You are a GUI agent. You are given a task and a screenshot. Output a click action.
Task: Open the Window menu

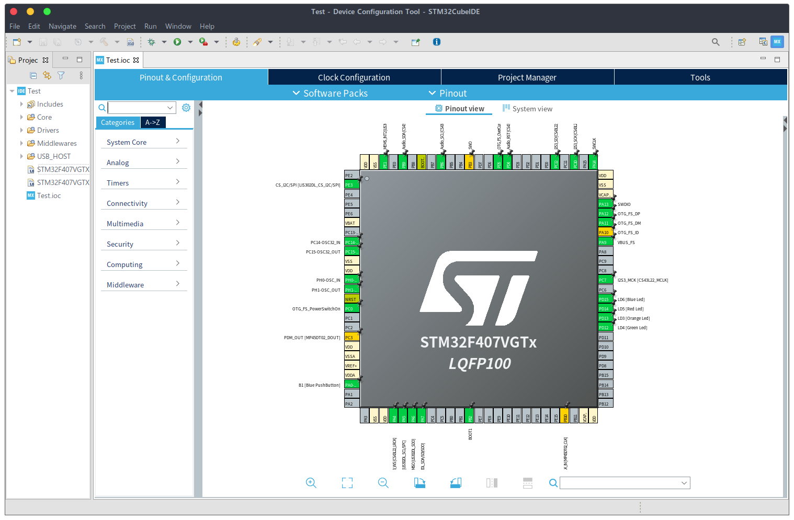(x=178, y=26)
